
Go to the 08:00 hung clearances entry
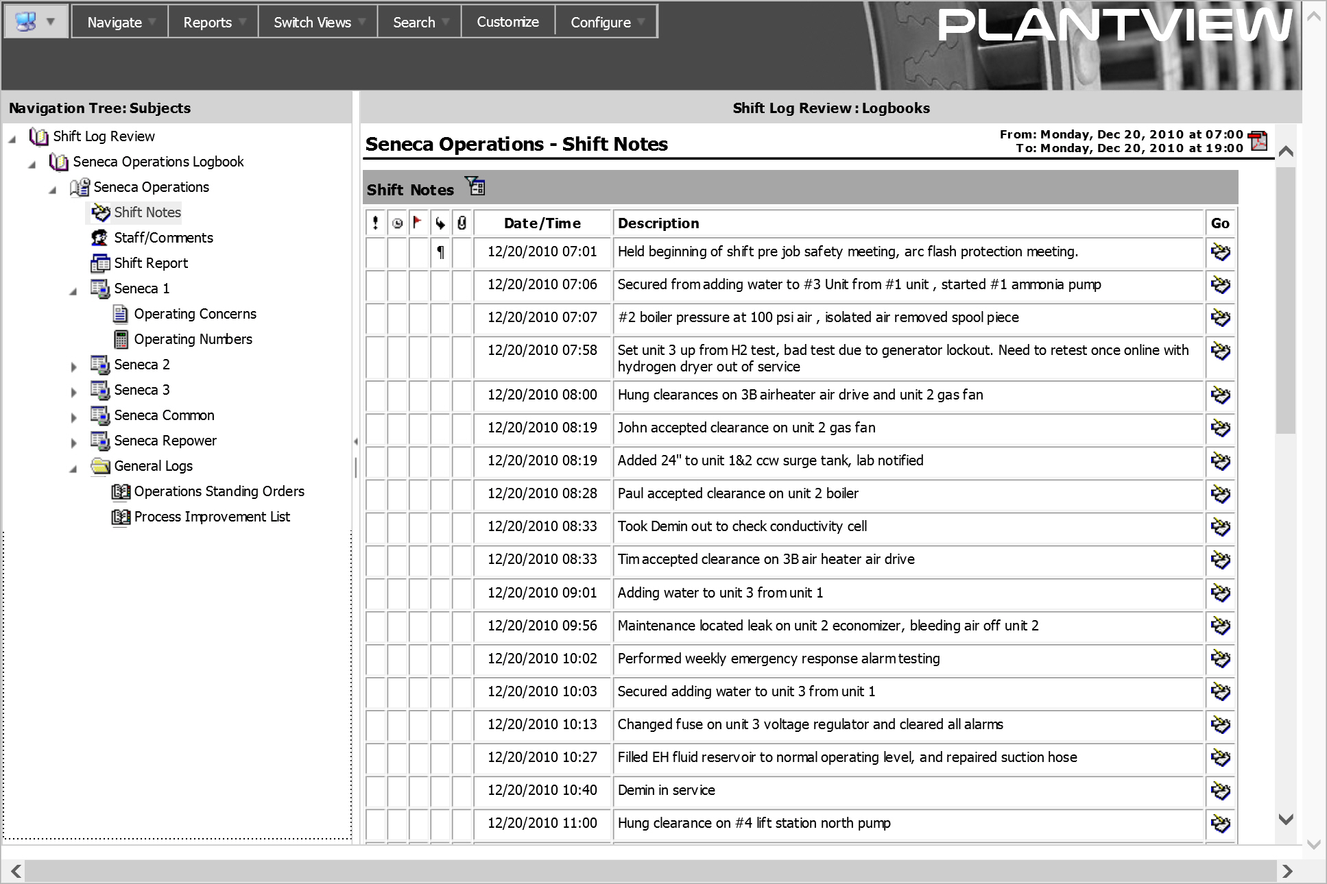click(1221, 395)
